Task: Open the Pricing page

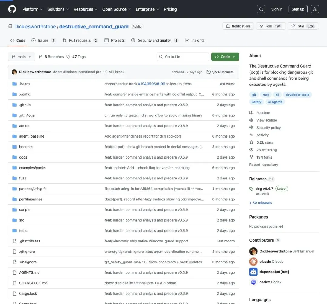Action: point(170,9)
